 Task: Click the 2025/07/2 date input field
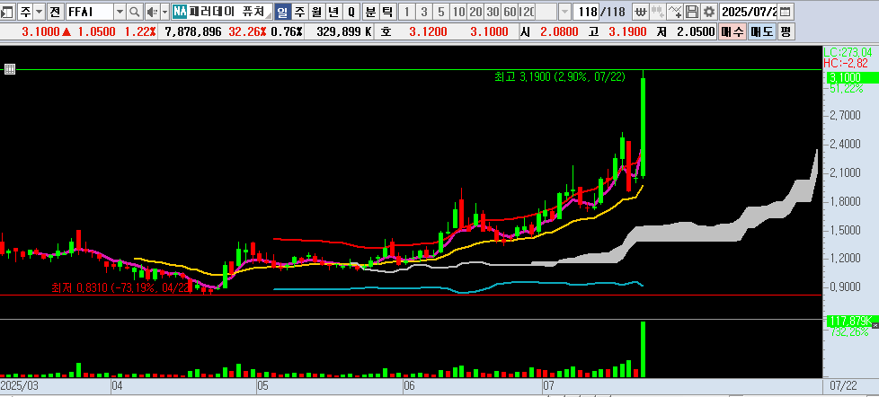(749, 11)
